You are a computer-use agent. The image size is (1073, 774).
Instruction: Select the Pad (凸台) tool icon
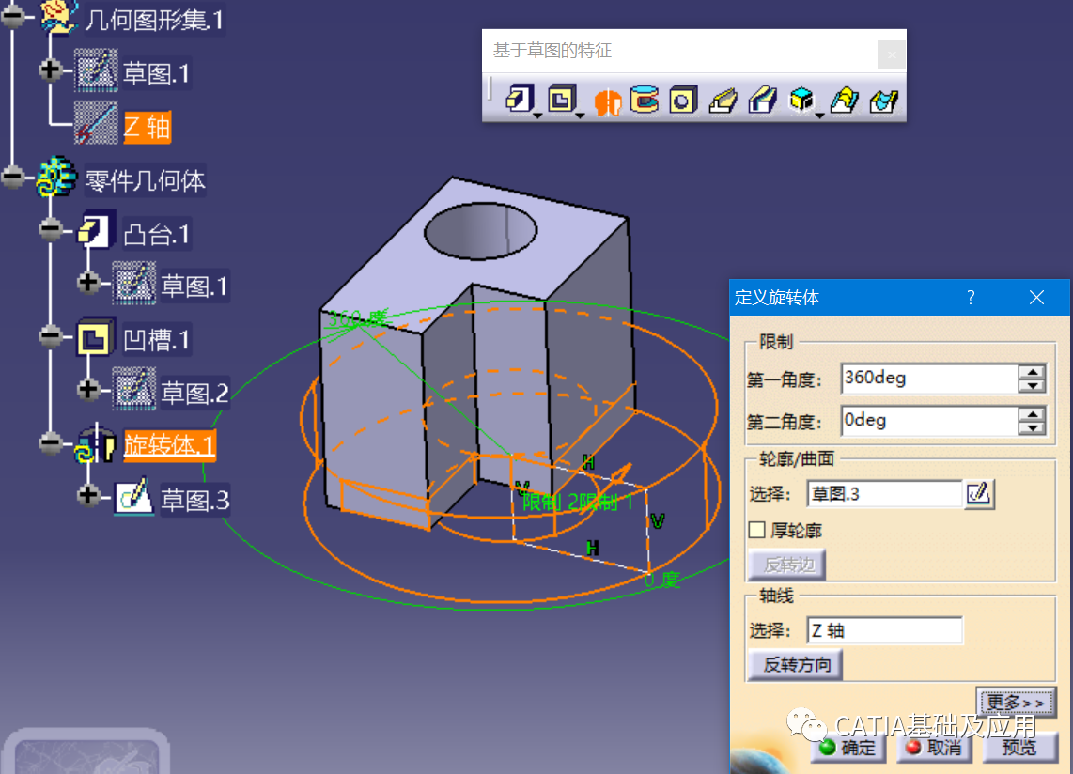coord(520,100)
